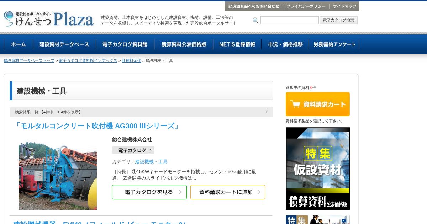Open the orange 資料請求カート button

(318, 104)
